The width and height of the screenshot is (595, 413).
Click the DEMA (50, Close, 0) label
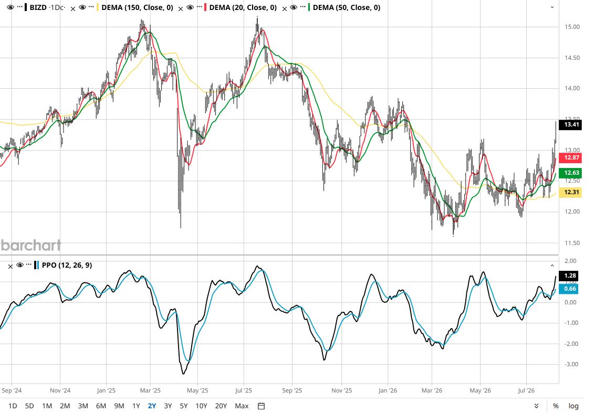(347, 7)
